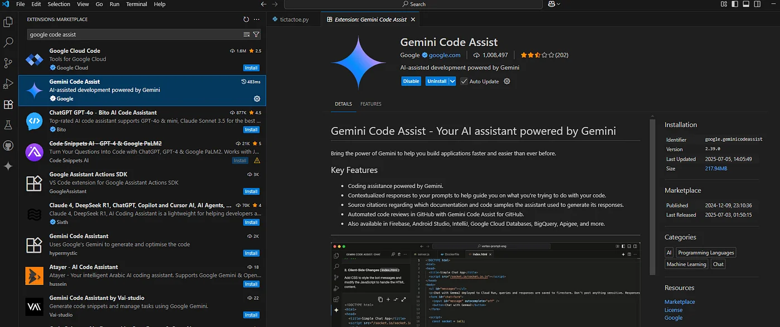Screen dimensions: 780x327
Task: Open the Testing flask icon view
Action: 8,125
